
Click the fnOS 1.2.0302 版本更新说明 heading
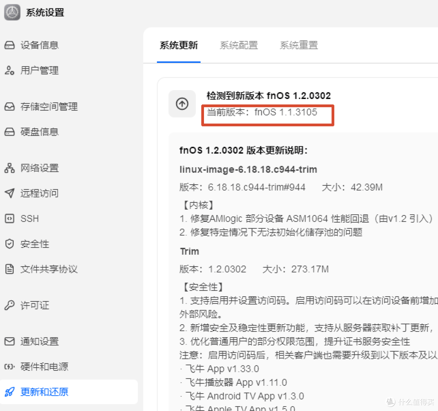[243, 150]
